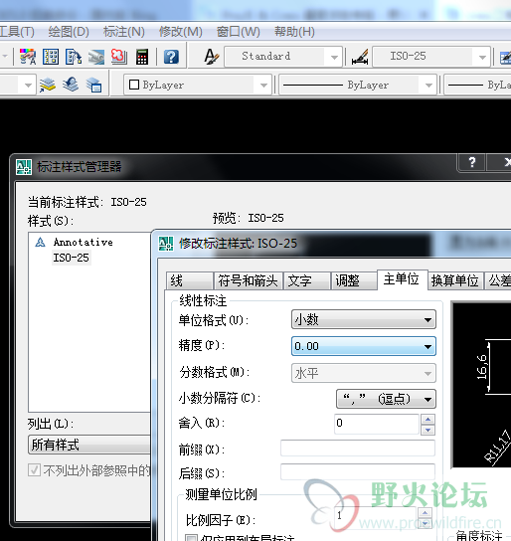Click the suffix 后缀 input field
This screenshot has width=511, height=541.
point(358,471)
